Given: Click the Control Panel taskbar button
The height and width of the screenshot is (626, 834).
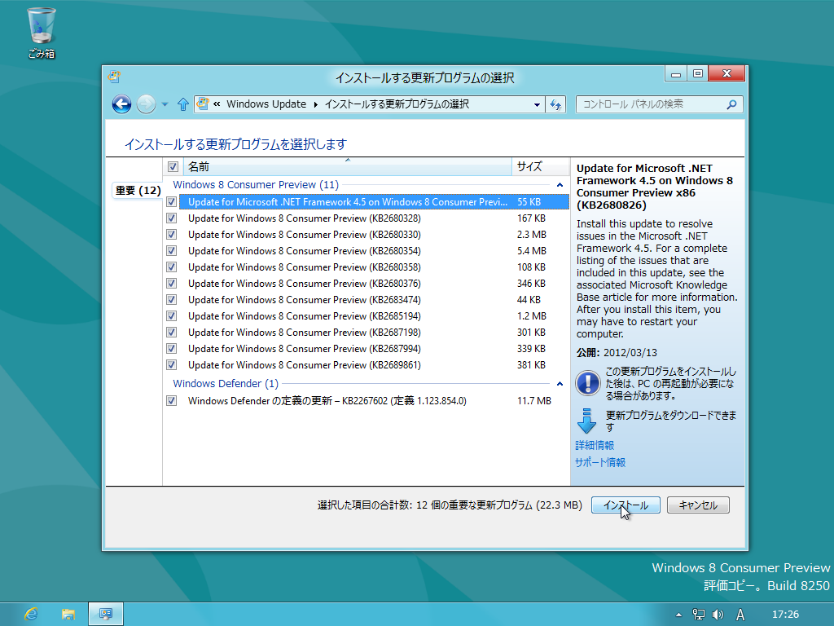Looking at the screenshot, I should 106,615.
